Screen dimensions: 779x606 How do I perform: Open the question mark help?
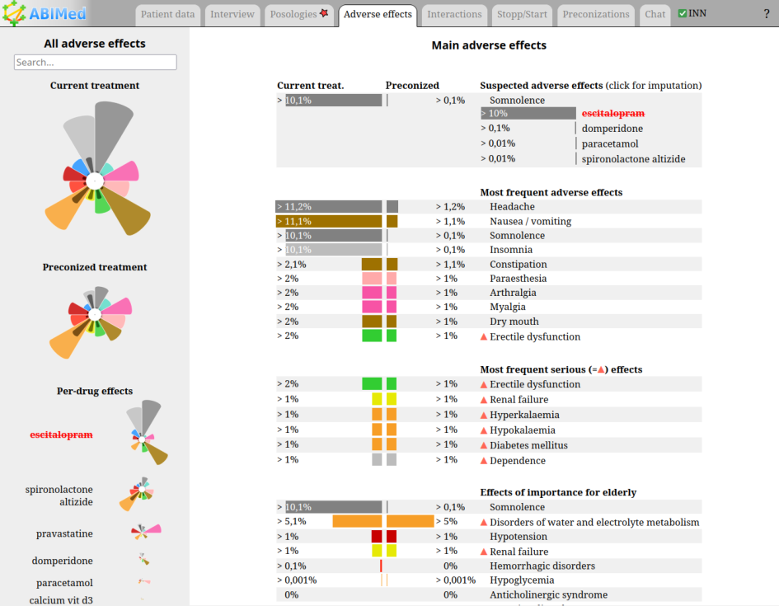click(x=766, y=14)
